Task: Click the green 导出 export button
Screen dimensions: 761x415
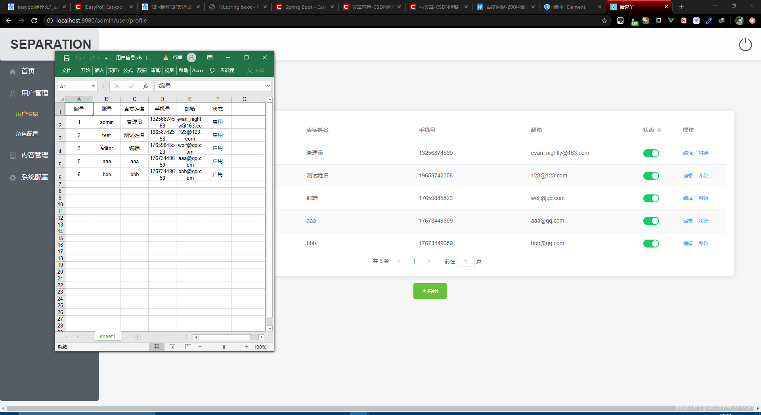Action: (x=430, y=291)
